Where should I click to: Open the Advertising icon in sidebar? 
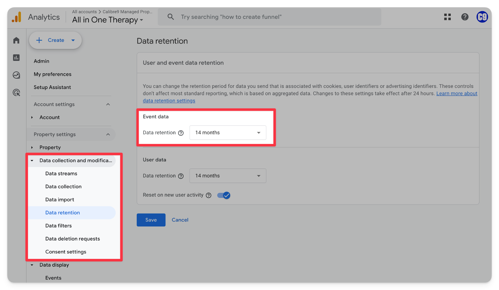[16, 93]
